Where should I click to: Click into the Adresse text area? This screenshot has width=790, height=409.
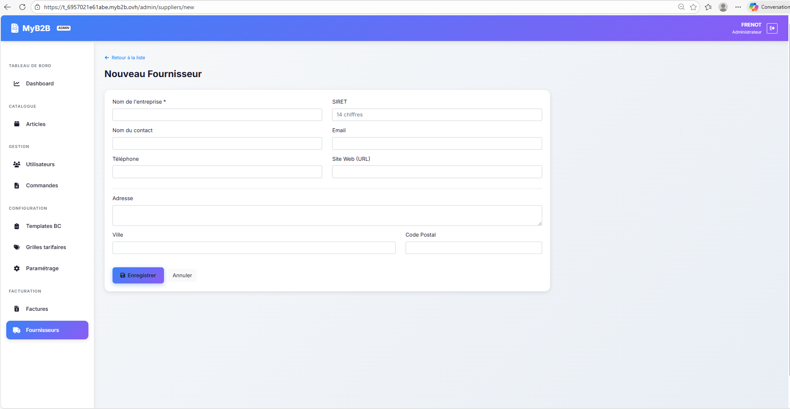click(327, 215)
